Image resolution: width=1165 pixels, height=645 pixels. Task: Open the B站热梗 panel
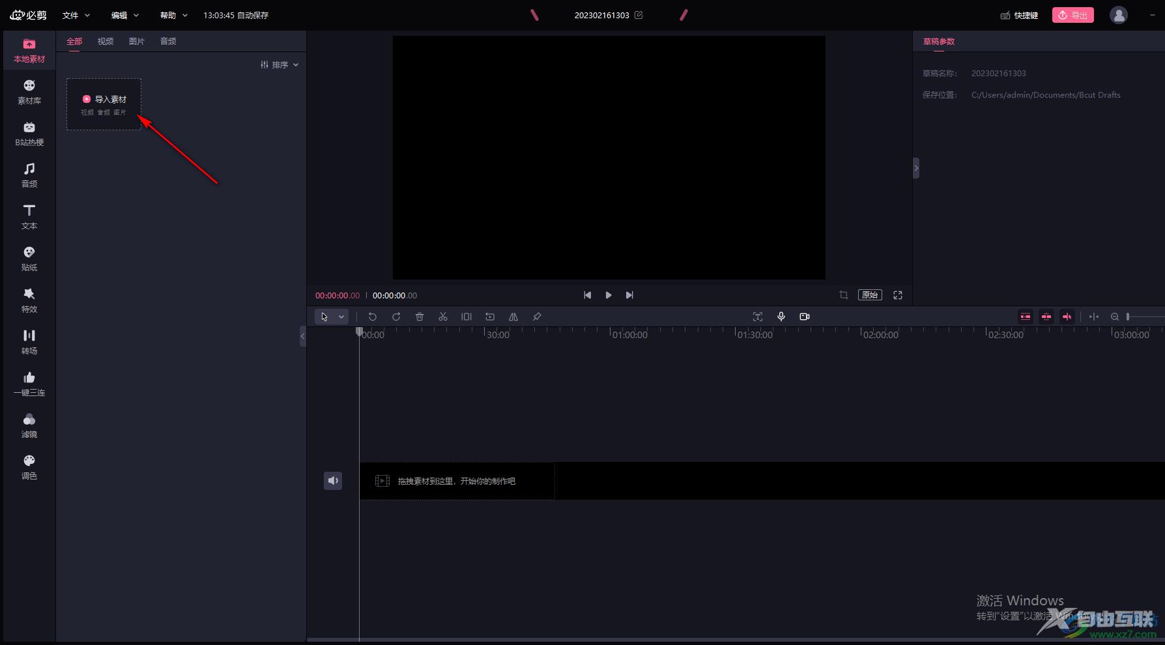coord(29,134)
